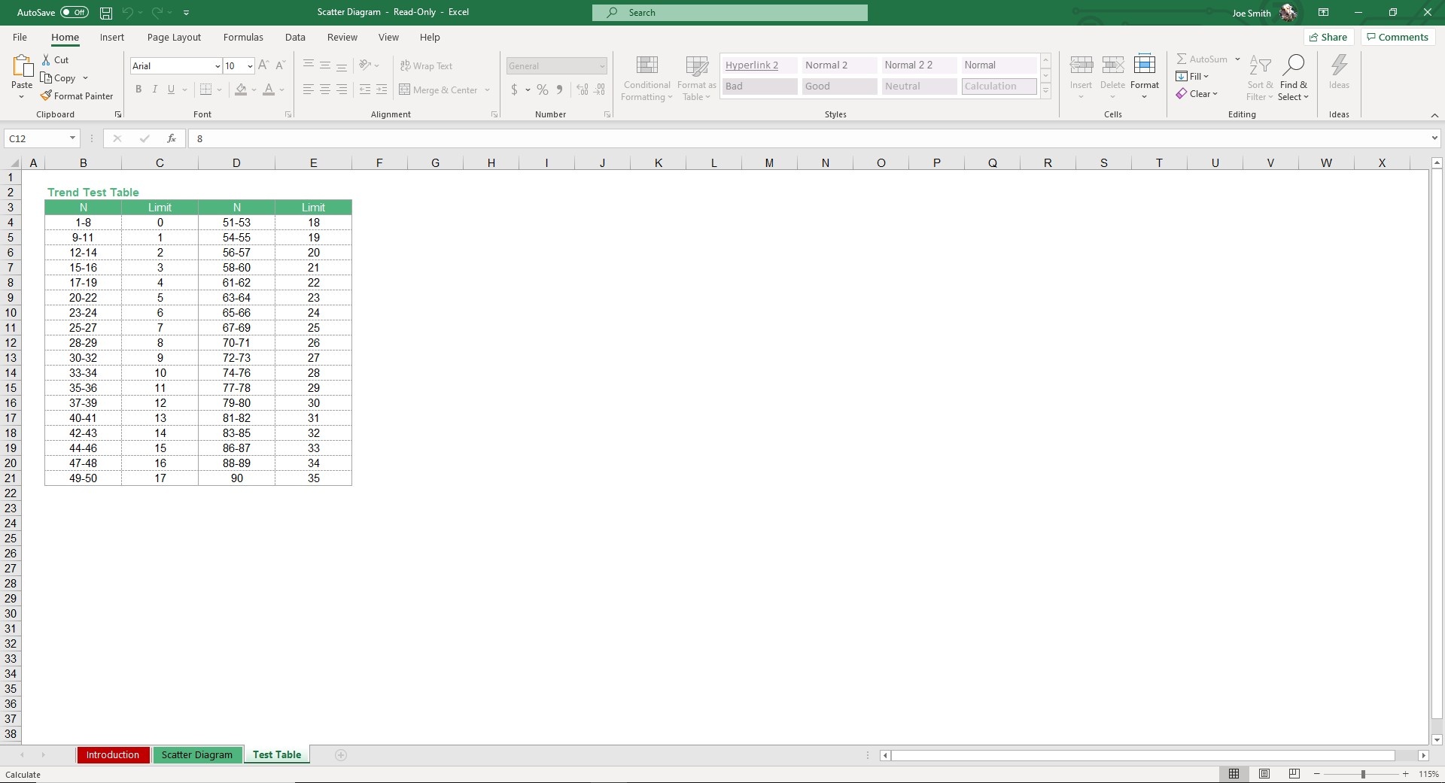Open the File menu
Viewport: 1445px width, 783px height.
[20, 37]
